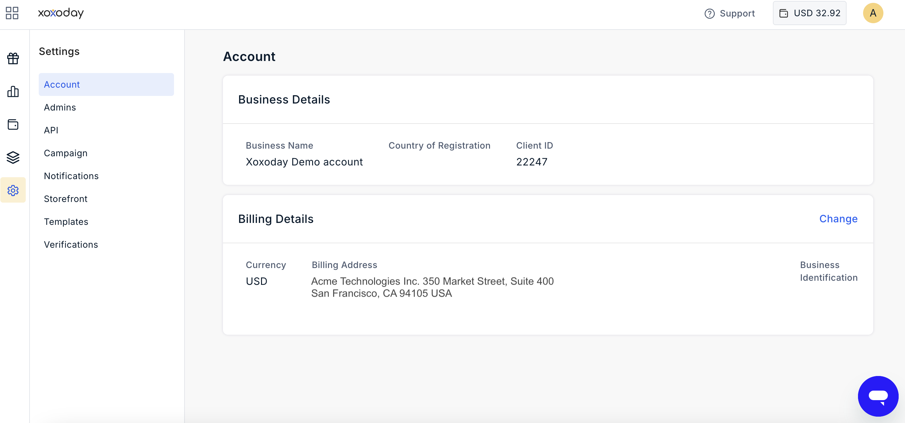
Task: Click the xoxoday logo
Action: (61, 13)
